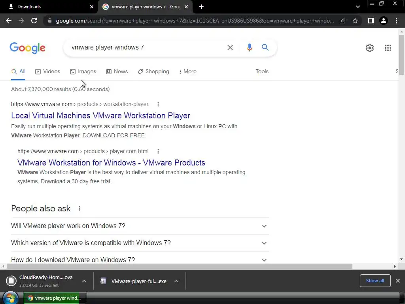Clear the search box with the X

[230, 47]
